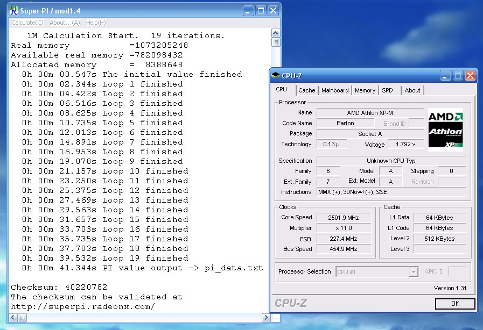Click the Technology value 0.13 µ
The width and height of the screenshot is (483, 330).
(x=332, y=144)
